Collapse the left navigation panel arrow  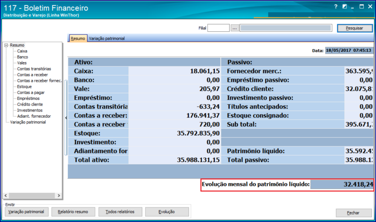(66, 118)
